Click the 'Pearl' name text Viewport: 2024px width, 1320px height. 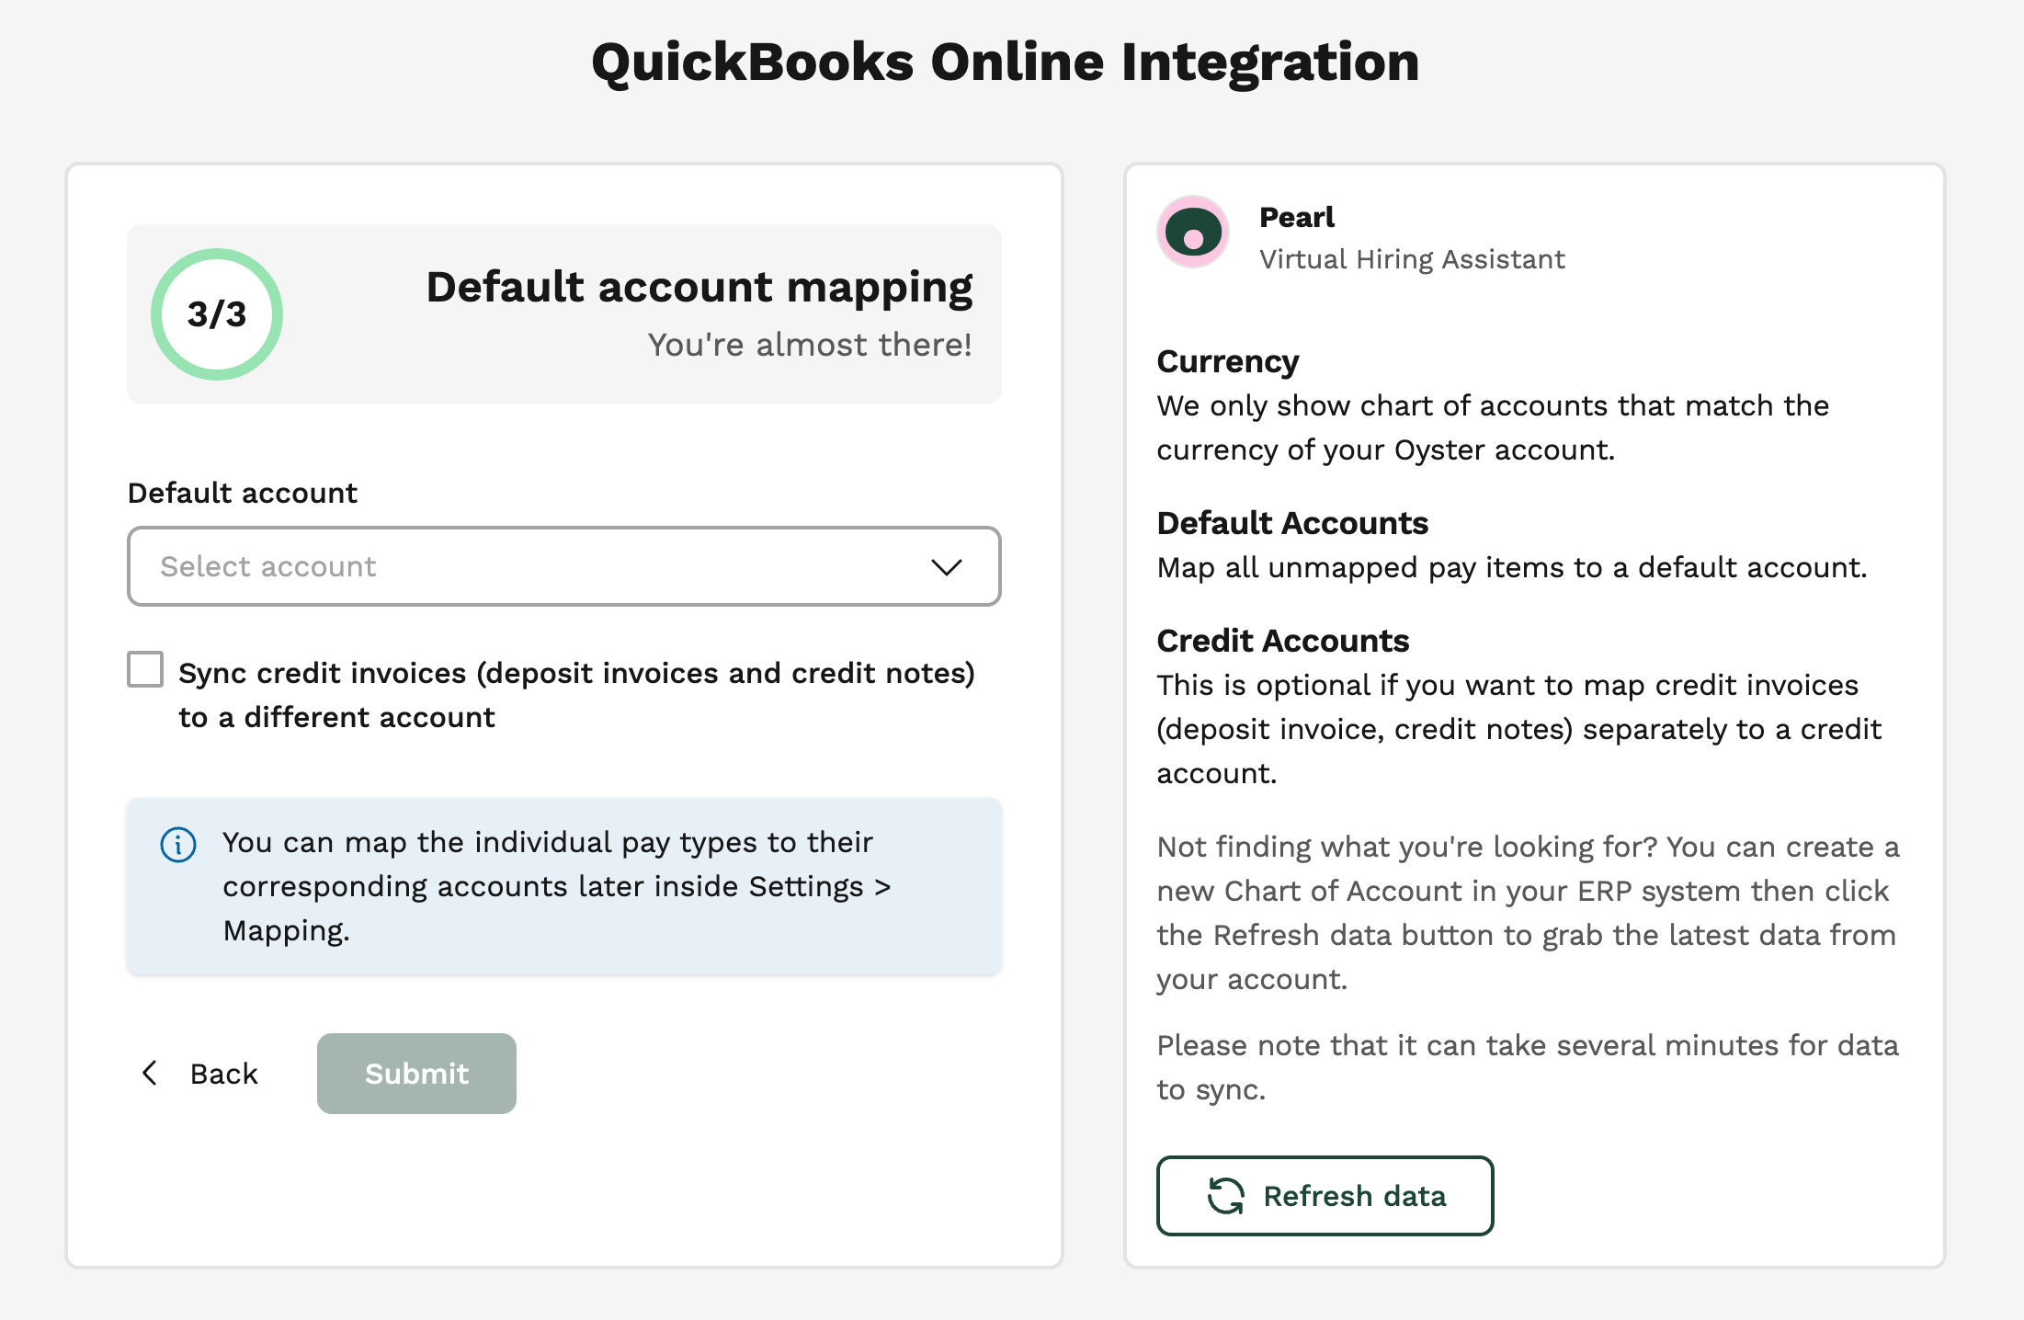click(x=1296, y=218)
